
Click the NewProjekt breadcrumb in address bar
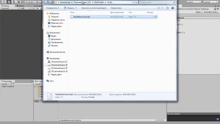(x=99, y=2)
